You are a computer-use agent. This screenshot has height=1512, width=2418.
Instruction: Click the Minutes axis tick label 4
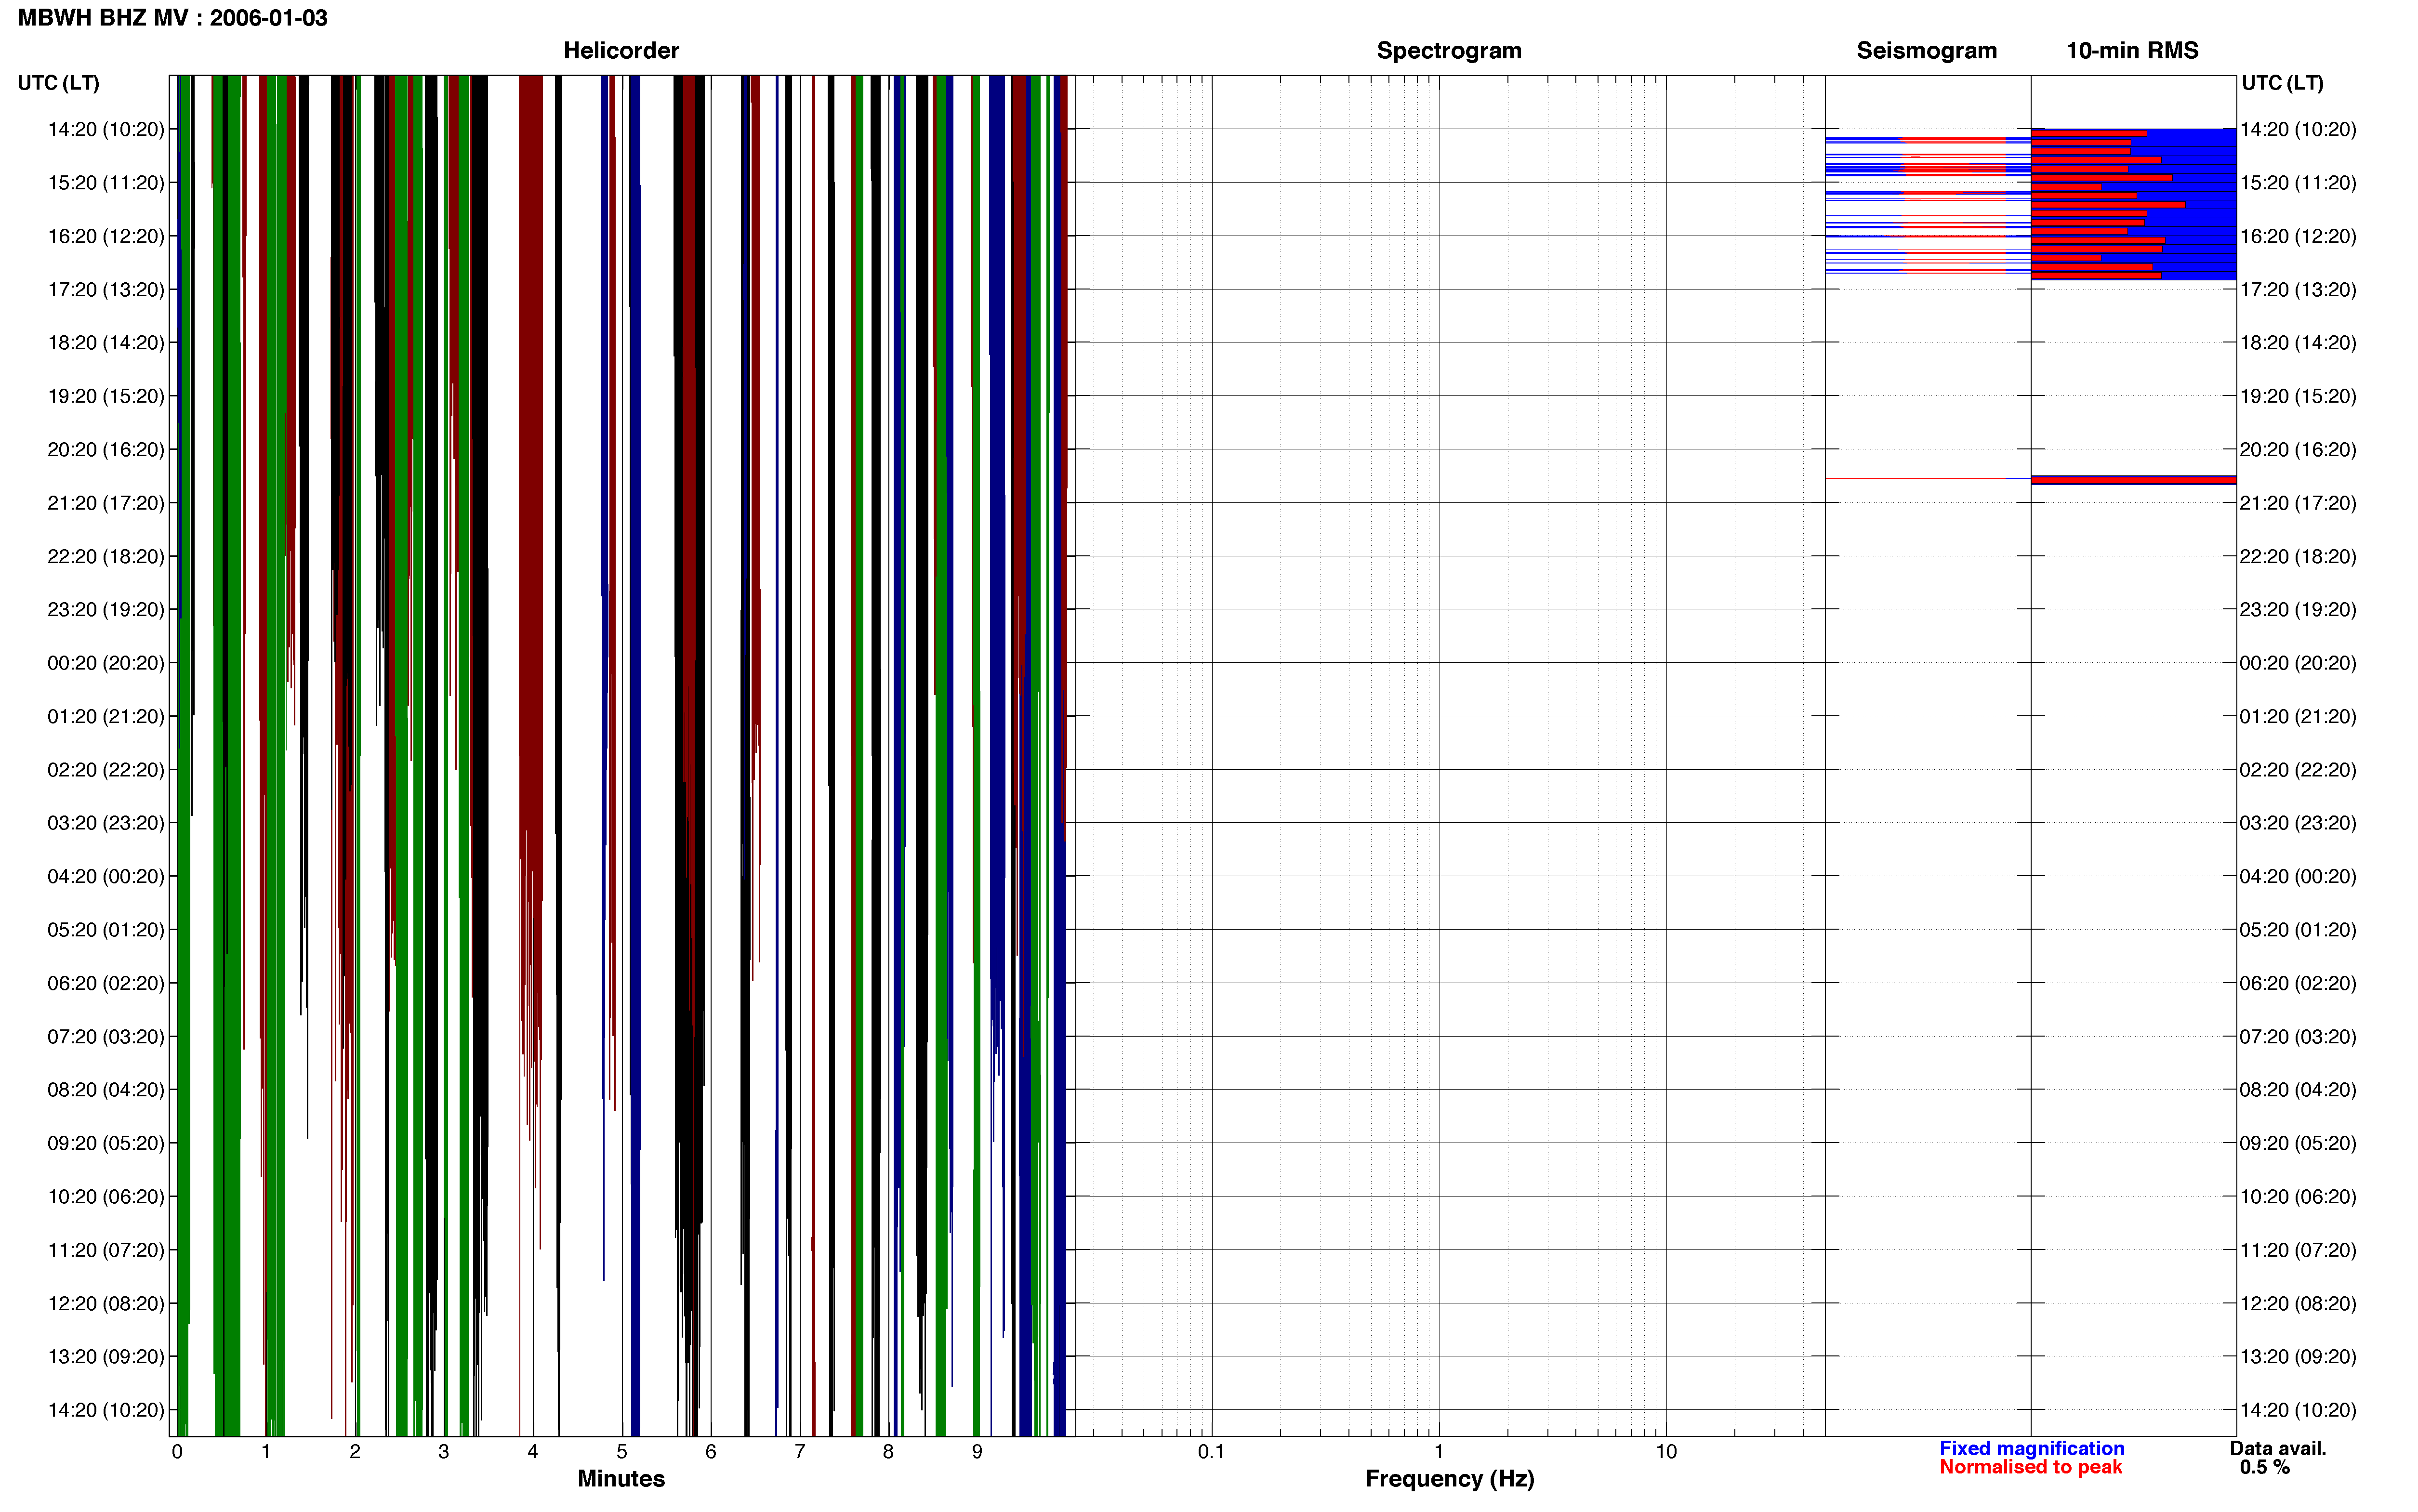533,1452
